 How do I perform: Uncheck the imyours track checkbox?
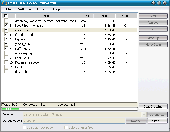[x=6, y=39]
